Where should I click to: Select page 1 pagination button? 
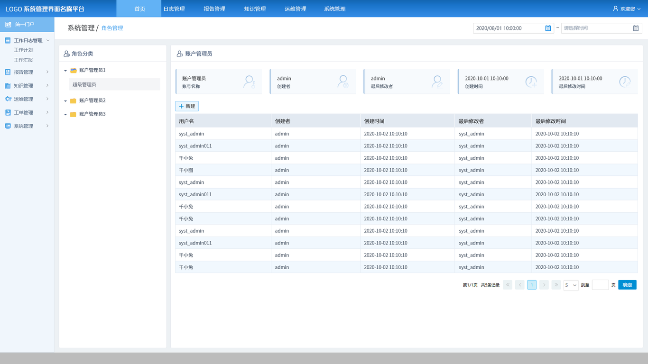[x=532, y=285]
